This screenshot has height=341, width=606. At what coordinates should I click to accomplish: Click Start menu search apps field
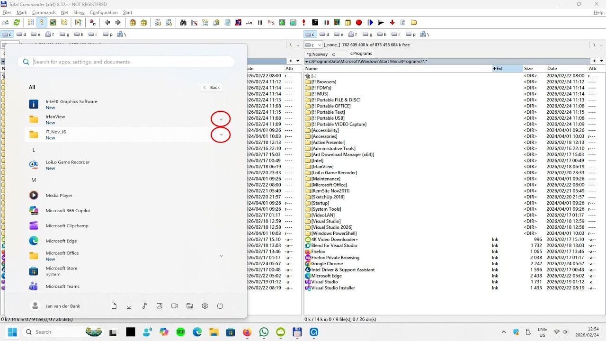tap(126, 62)
